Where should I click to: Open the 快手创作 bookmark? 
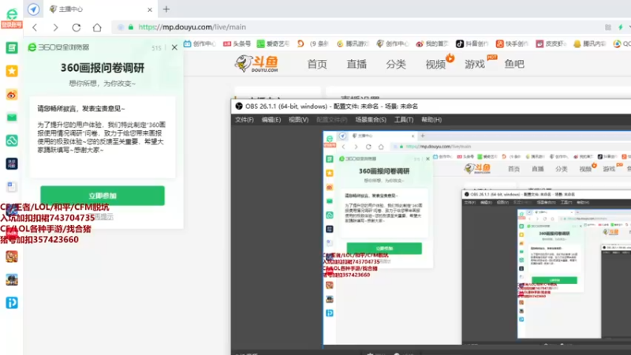512,44
